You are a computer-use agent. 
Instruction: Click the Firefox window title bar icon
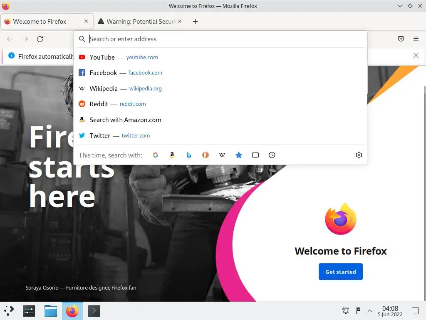pyautogui.click(x=6, y=6)
